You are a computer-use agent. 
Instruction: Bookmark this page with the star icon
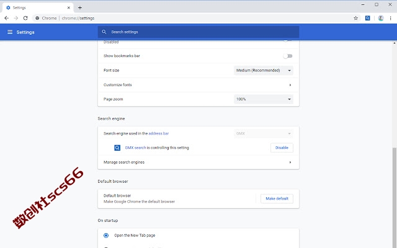coord(355,18)
